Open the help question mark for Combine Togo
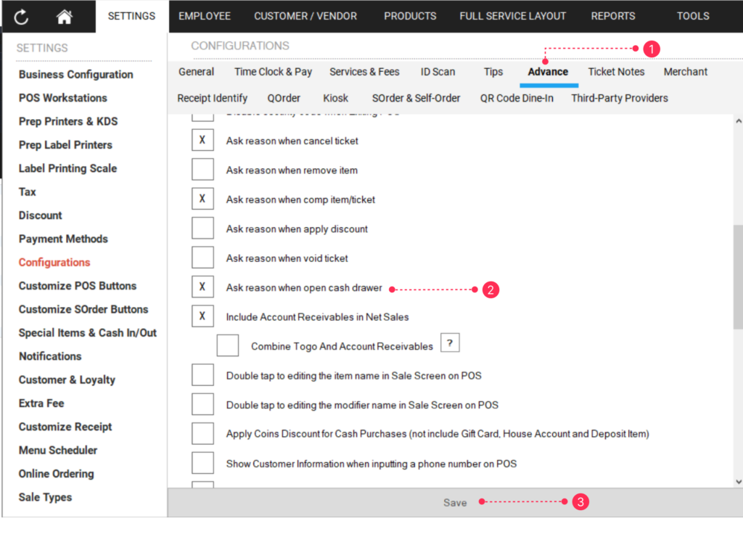 450,342
